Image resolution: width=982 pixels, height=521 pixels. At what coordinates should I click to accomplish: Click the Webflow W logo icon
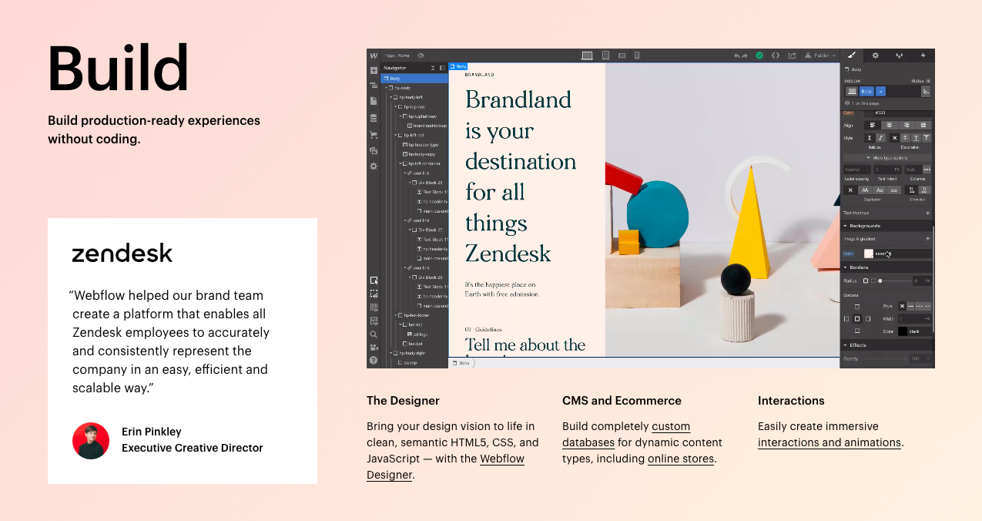[374, 55]
